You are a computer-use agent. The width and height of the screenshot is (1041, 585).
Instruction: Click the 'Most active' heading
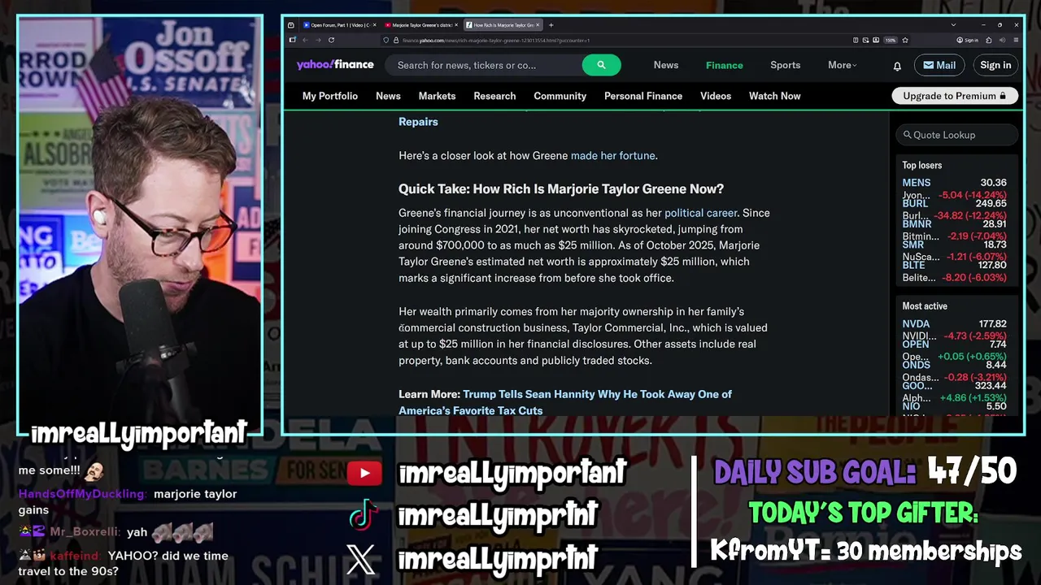click(925, 306)
